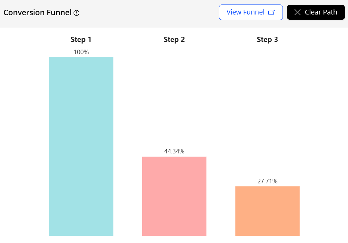The image size is (348, 243).
Task: Click empty space above the Step 2 bar
Action: click(174, 97)
